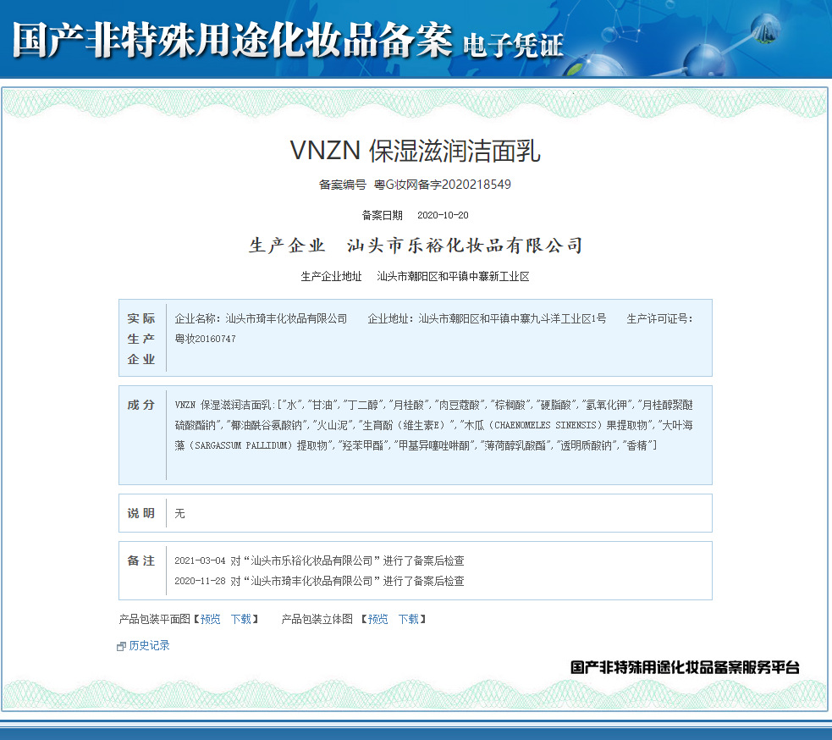Click the 产品包装立体图 label text
This screenshot has height=740, width=832.
[317, 619]
